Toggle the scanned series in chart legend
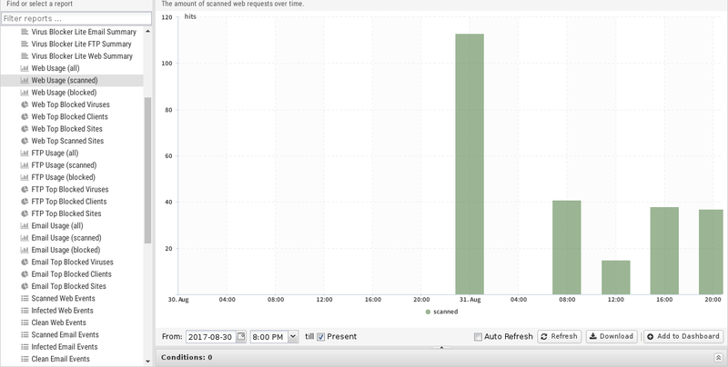The height and width of the screenshot is (367, 728). (441, 311)
